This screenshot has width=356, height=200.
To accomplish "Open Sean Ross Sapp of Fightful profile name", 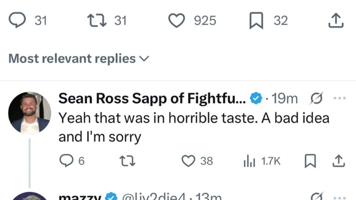I will (152, 99).
